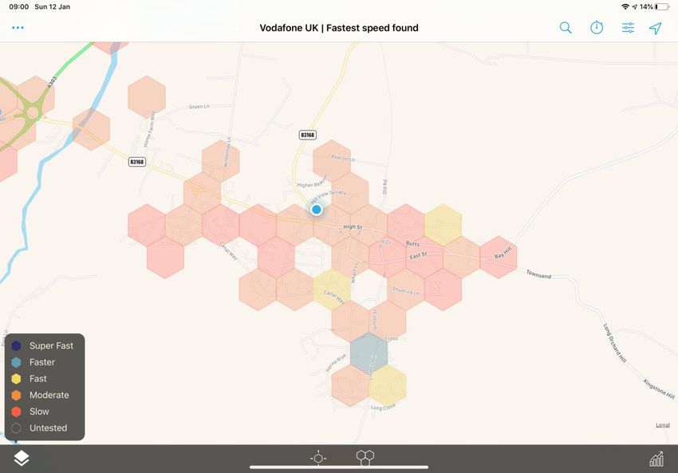Tap the Shudrick Ln map label
Image resolution: width=678 pixels, height=473 pixels.
coord(405,291)
